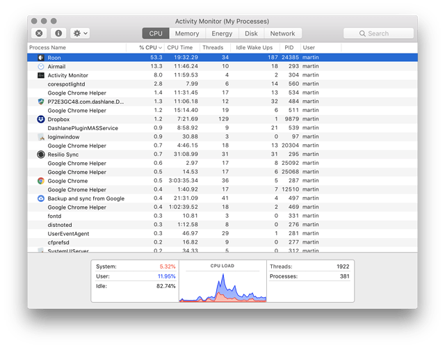The width and height of the screenshot is (445, 348).
Task: Switch to the Memory tab
Action: pos(187,33)
